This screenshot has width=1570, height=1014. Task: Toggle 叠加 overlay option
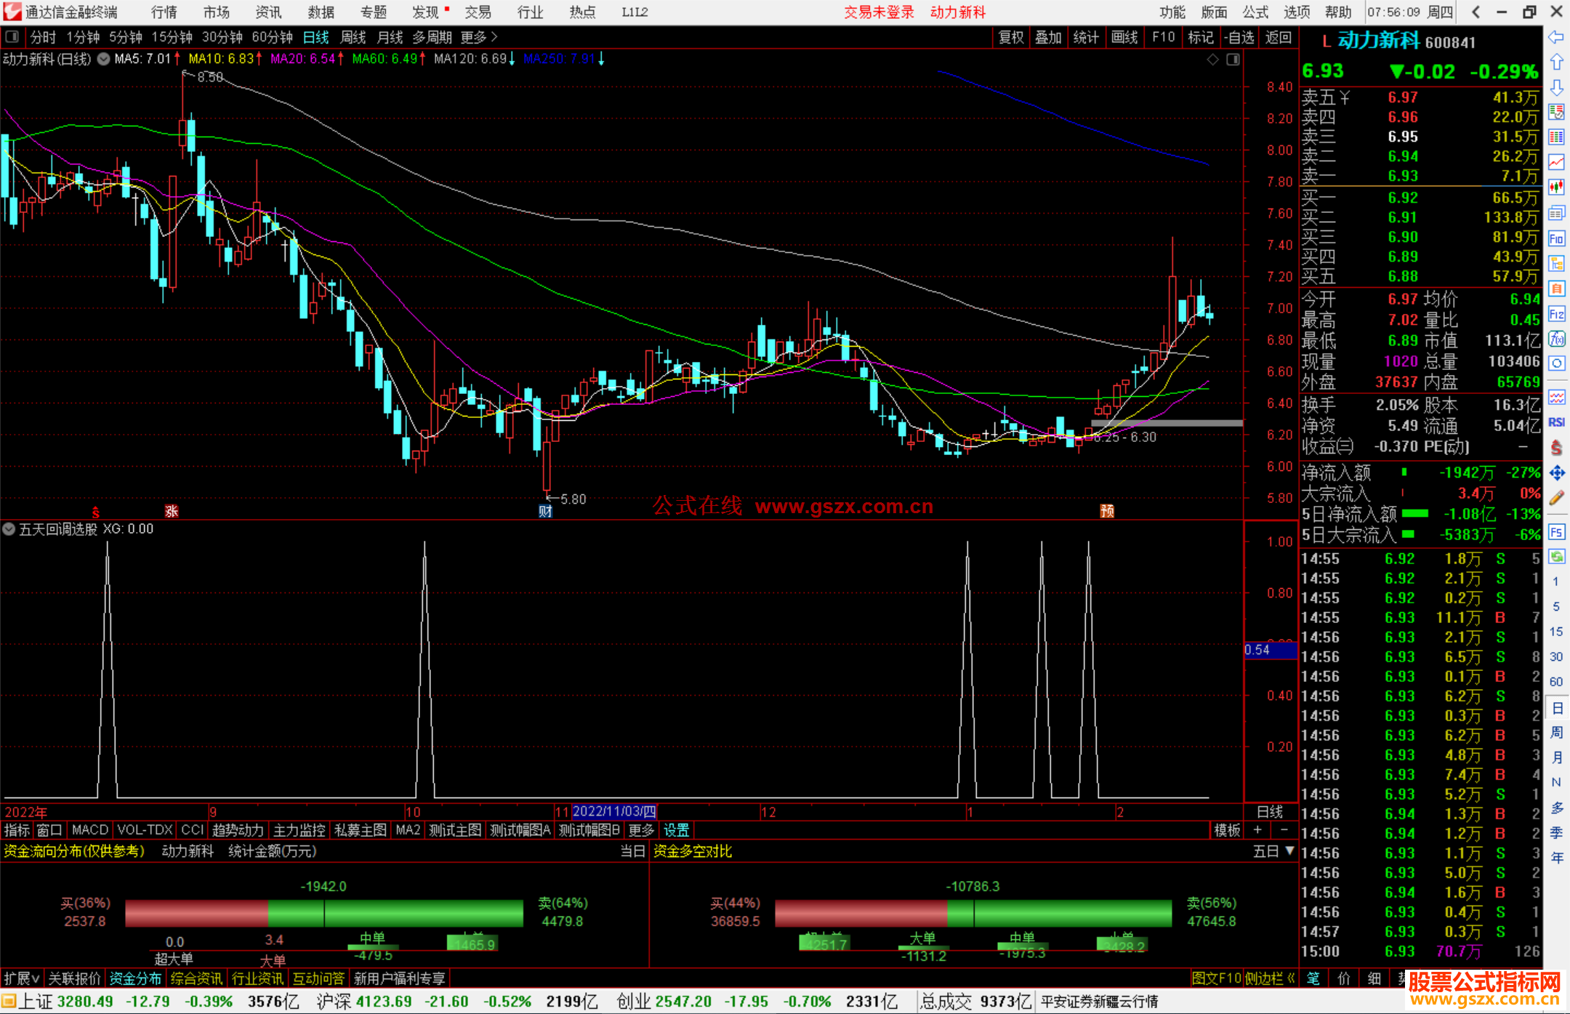[1048, 37]
